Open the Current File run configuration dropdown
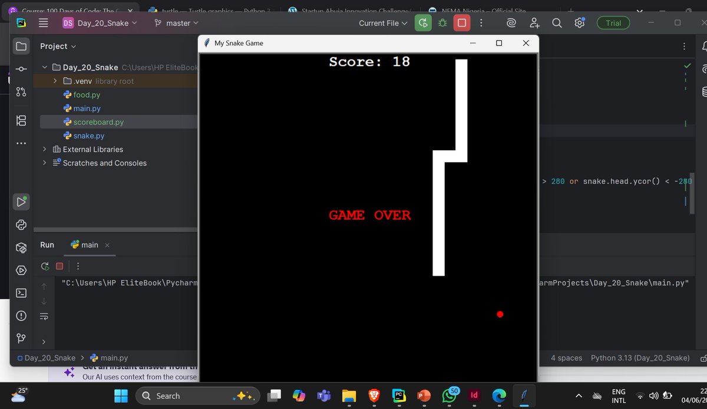This screenshot has width=707, height=409. point(384,22)
